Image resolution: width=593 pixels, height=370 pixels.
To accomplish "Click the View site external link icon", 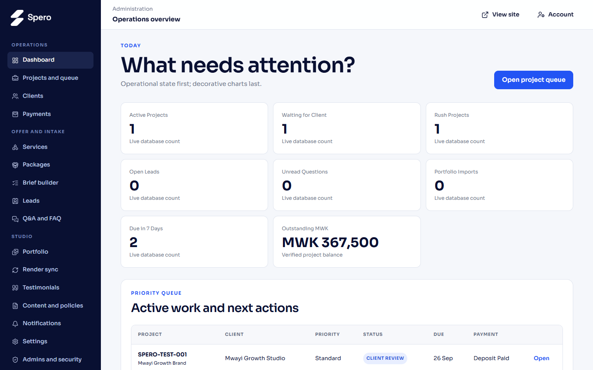I will pos(485,15).
